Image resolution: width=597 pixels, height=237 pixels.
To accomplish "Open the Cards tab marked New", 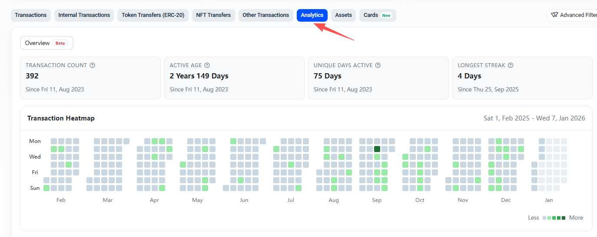I will pos(377,15).
